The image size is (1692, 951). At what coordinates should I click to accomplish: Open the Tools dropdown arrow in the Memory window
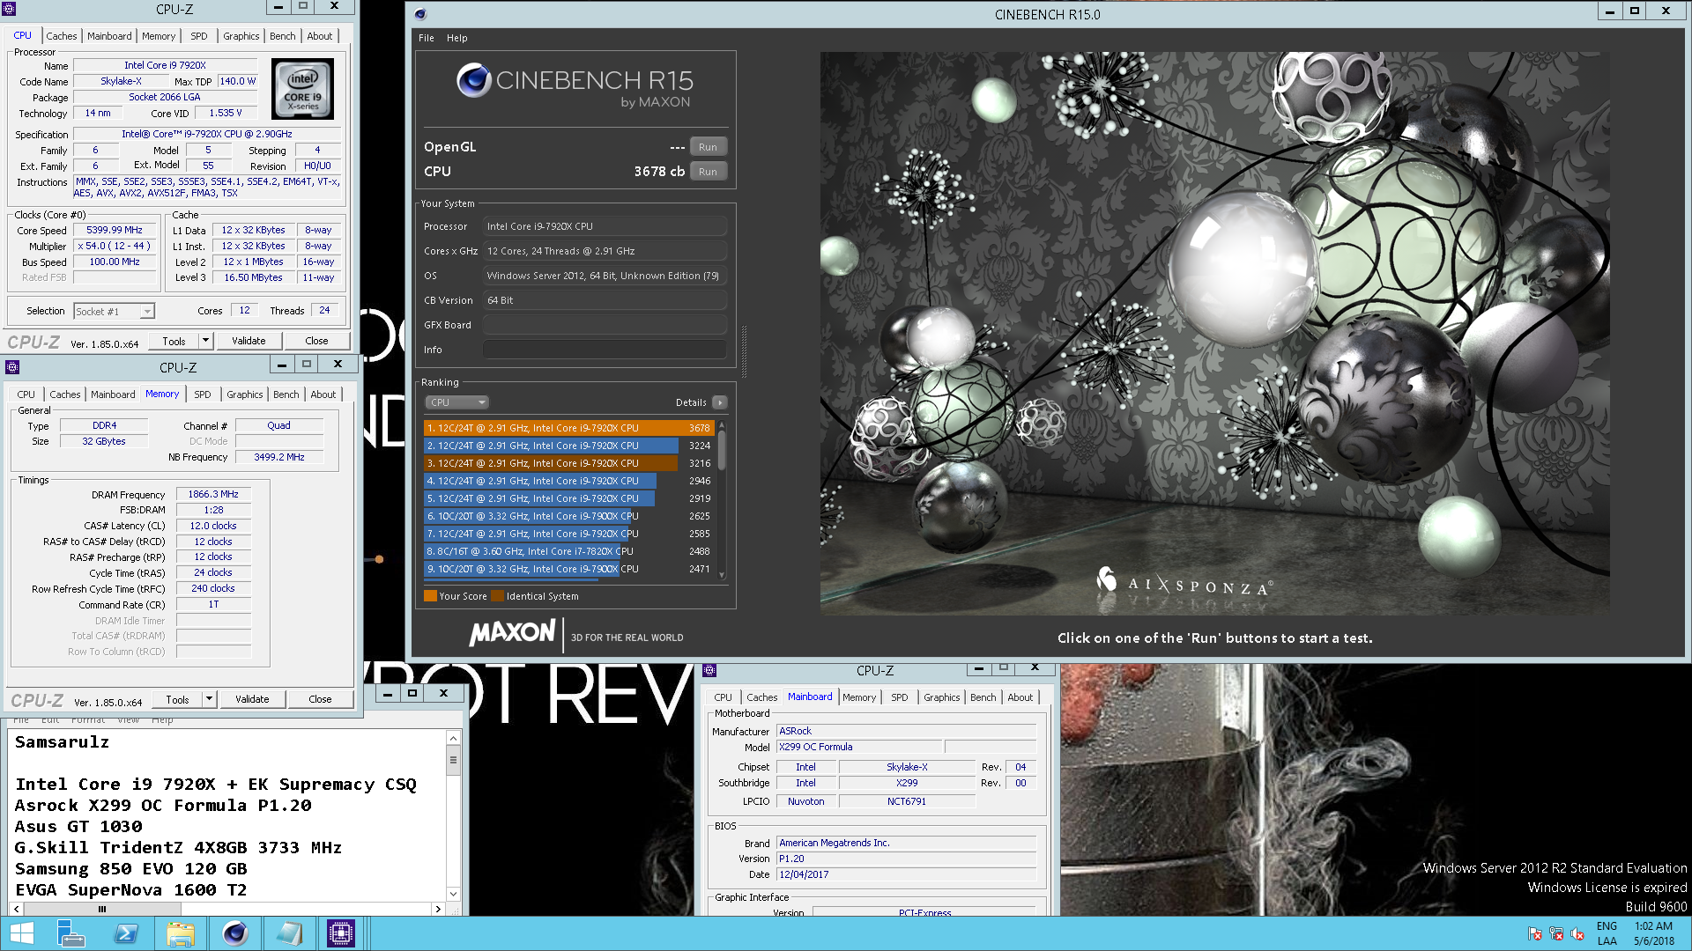point(209,699)
